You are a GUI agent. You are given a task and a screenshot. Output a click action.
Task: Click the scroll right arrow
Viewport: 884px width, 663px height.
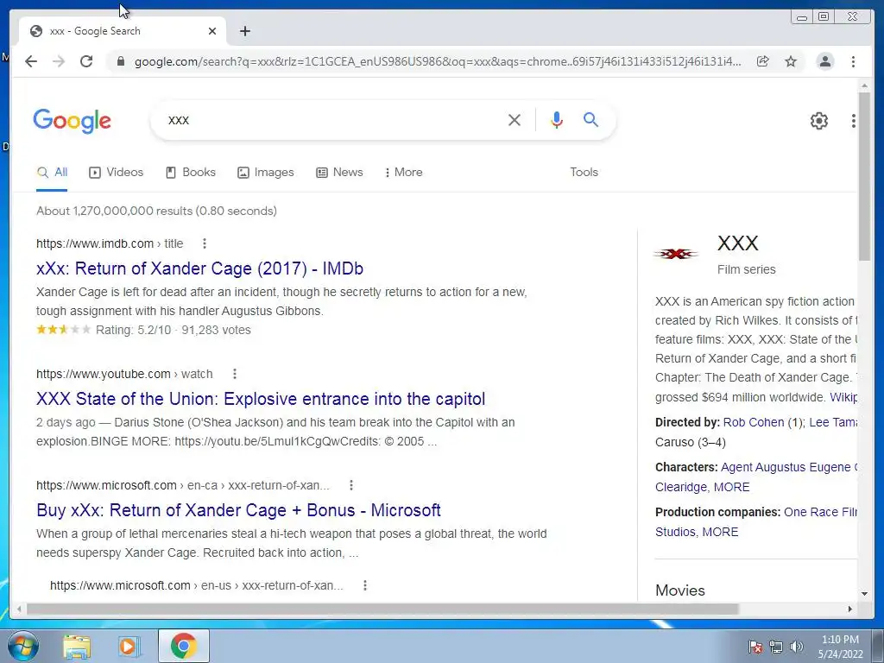click(850, 609)
